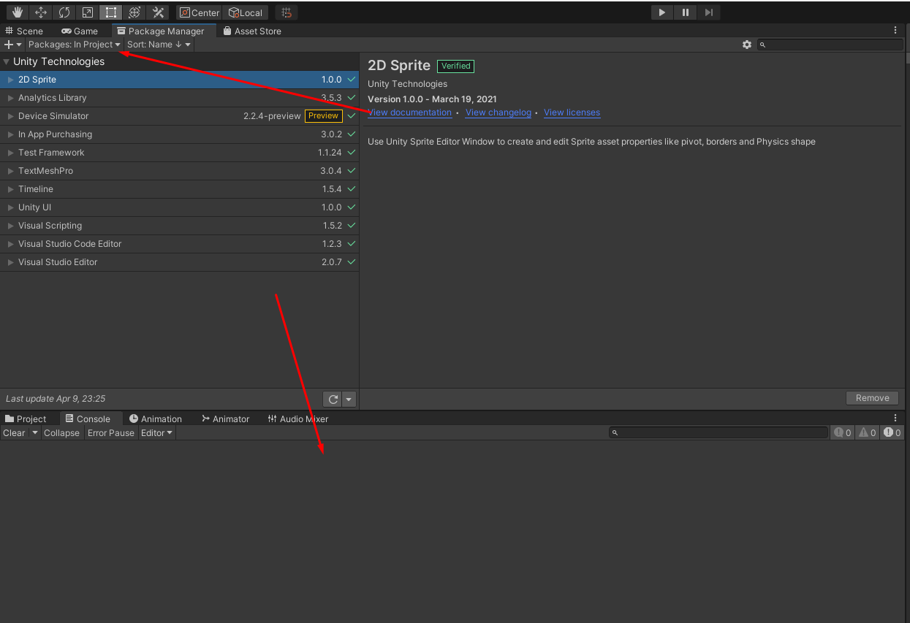
Task: Select the Transform tool
Action: tap(134, 12)
